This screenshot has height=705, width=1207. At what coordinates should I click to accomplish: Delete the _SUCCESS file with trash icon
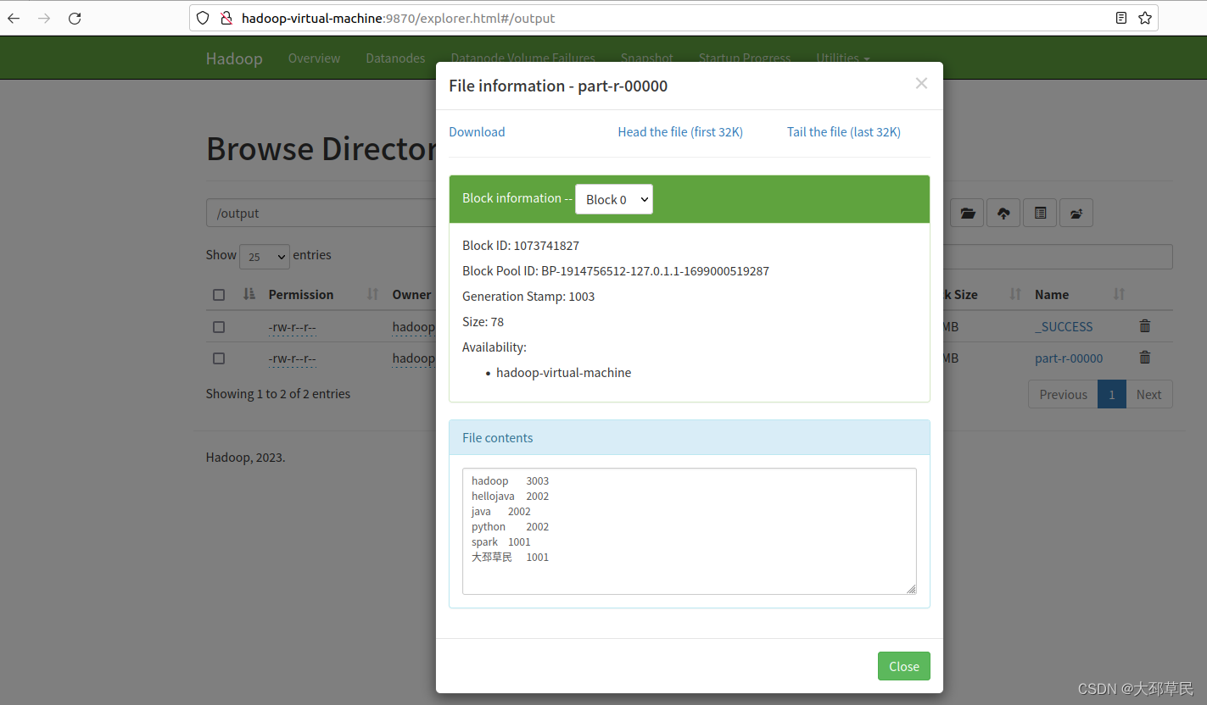tap(1145, 326)
